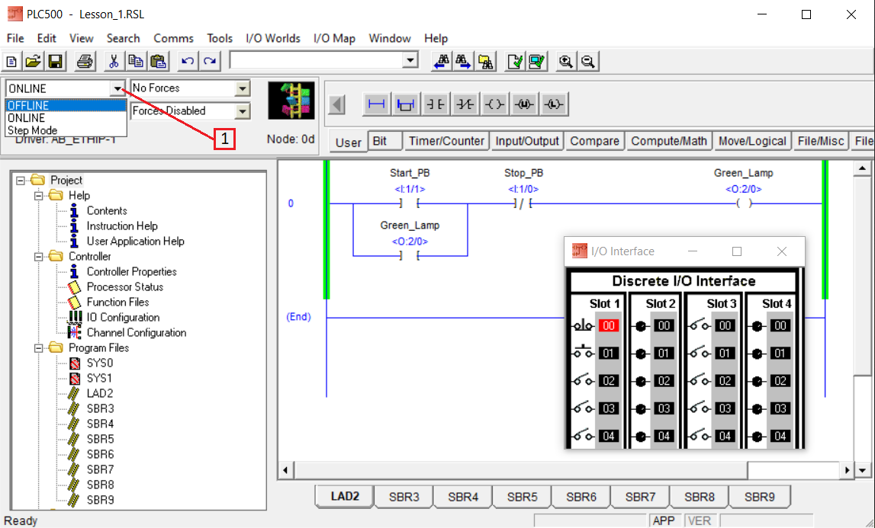Open the I/O Map menu

click(x=334, y=38)
